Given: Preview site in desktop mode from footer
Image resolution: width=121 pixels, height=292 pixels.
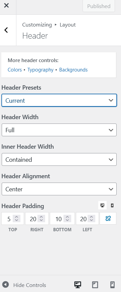Looking at the screenshot, I should [x=78, y=285].
